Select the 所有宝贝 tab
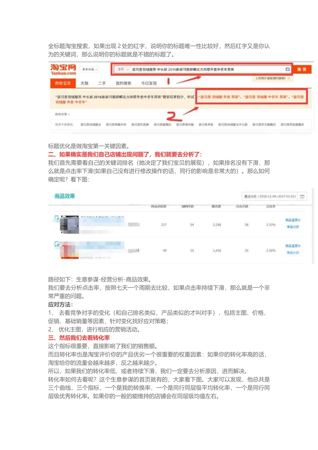Viewport: 318px width, 450px height. point(63,83)
